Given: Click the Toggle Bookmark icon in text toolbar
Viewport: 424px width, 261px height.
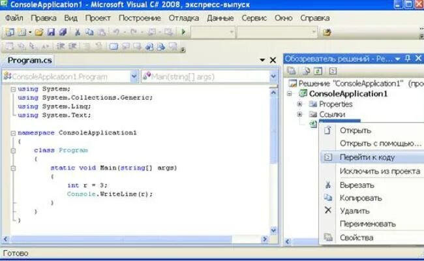Looking at the screenshot, I should (x=114, y=46).
